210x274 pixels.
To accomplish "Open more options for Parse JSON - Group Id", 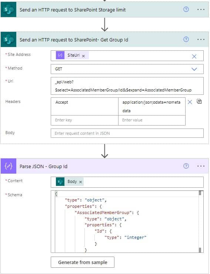I will point(201,166).
